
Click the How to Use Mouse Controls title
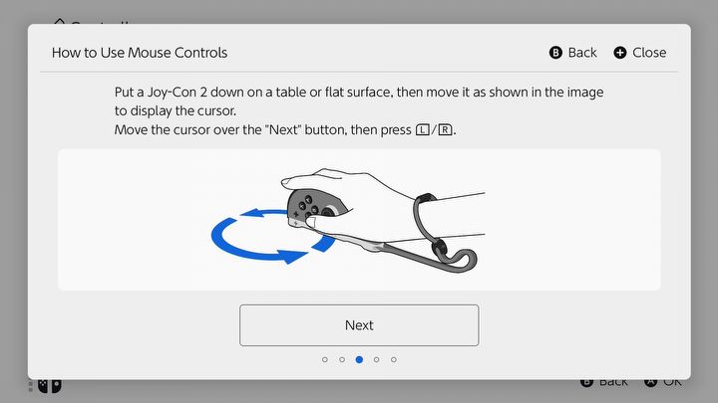(140, 53)
